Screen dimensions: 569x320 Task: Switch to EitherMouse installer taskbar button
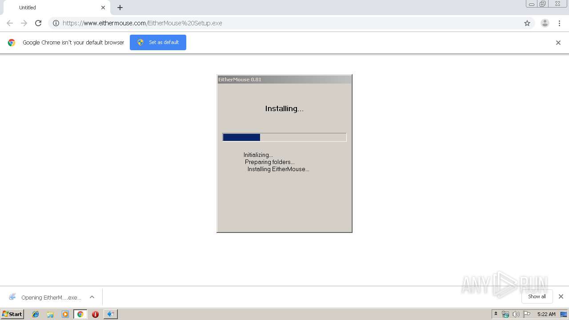111,314
